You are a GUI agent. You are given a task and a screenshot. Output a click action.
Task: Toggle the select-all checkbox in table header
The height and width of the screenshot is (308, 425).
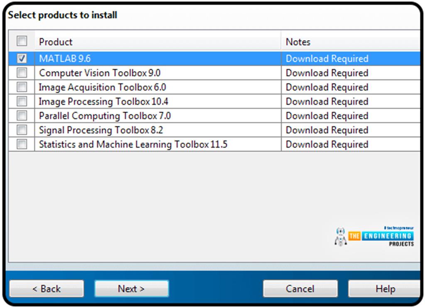click(x=22, y=41)
